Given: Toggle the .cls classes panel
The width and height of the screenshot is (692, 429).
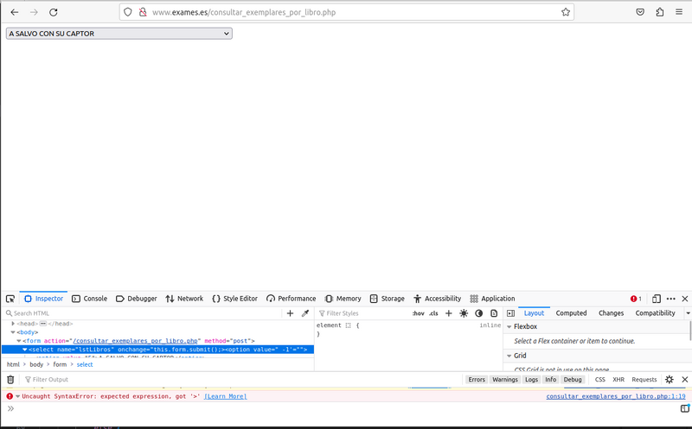Looking at the screenshot, I should point(434,313).
